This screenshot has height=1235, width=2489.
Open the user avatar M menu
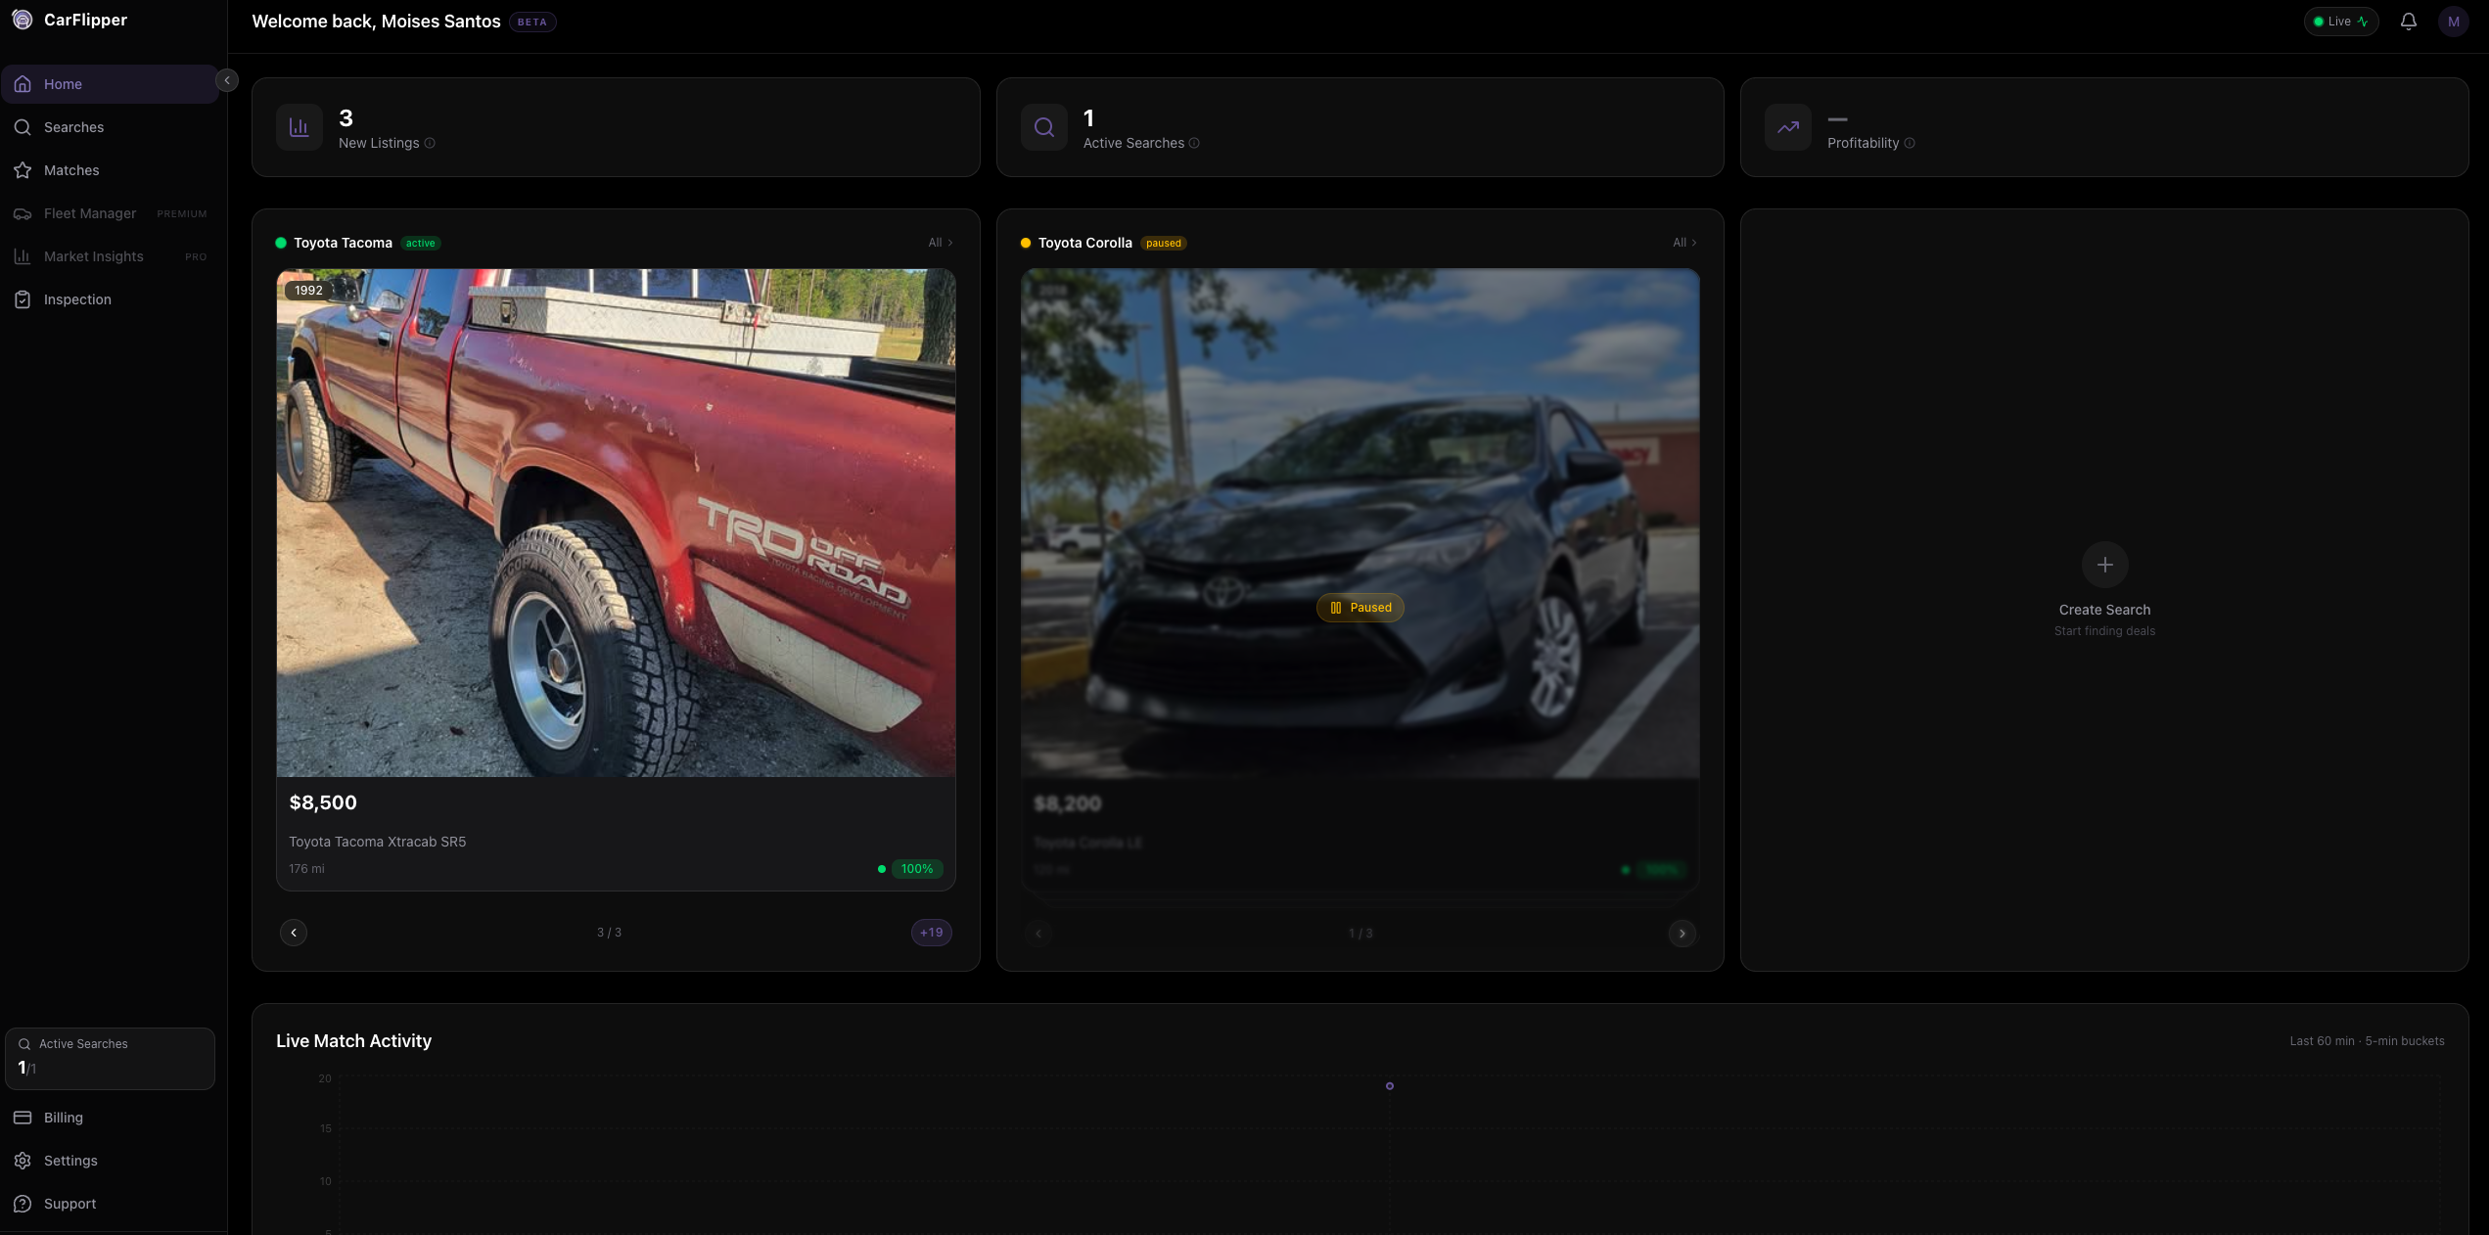click(x=2453, y=22)
